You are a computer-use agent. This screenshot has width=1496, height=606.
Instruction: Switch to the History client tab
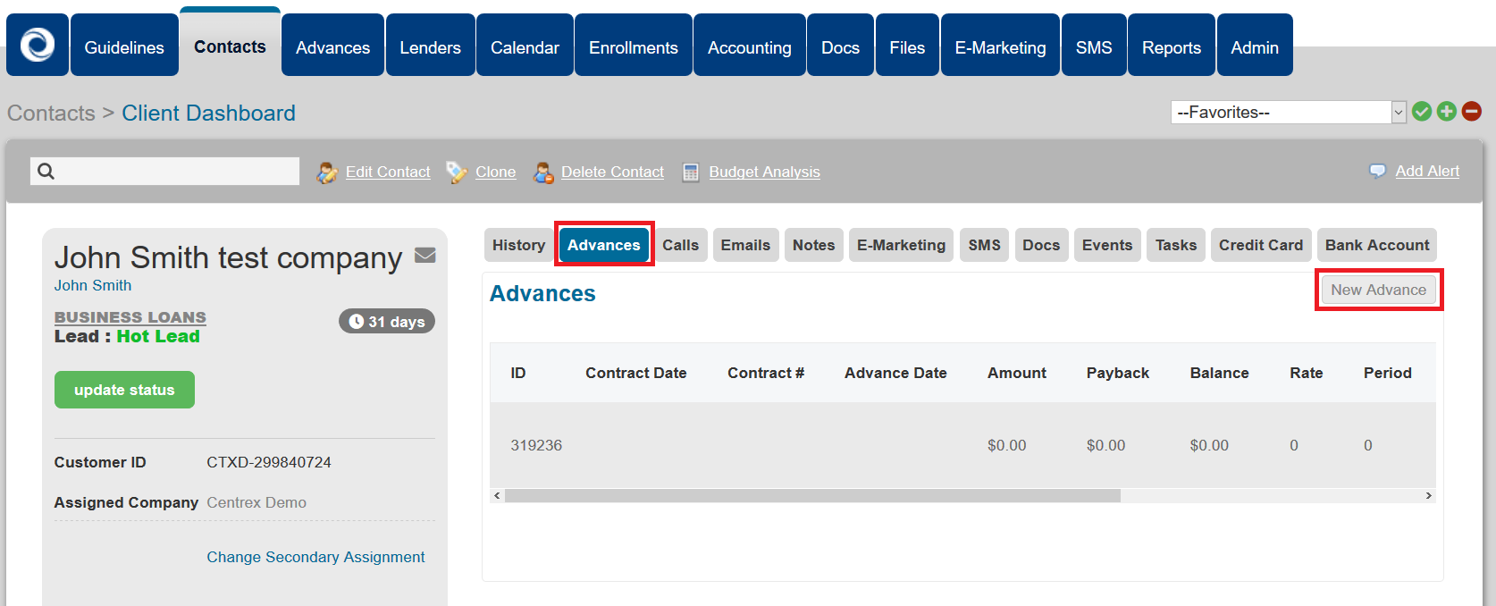[x=518, y=245]
